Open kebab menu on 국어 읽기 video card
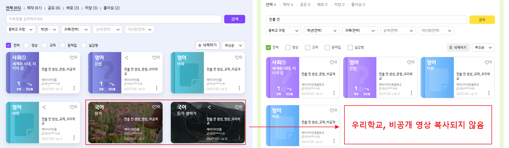Viewport: 509px width, 148px height. click(157, 138)
